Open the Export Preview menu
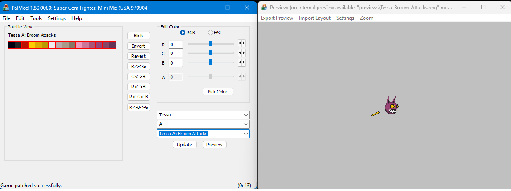This screenshot has height=191, width=511. [277, 18]
